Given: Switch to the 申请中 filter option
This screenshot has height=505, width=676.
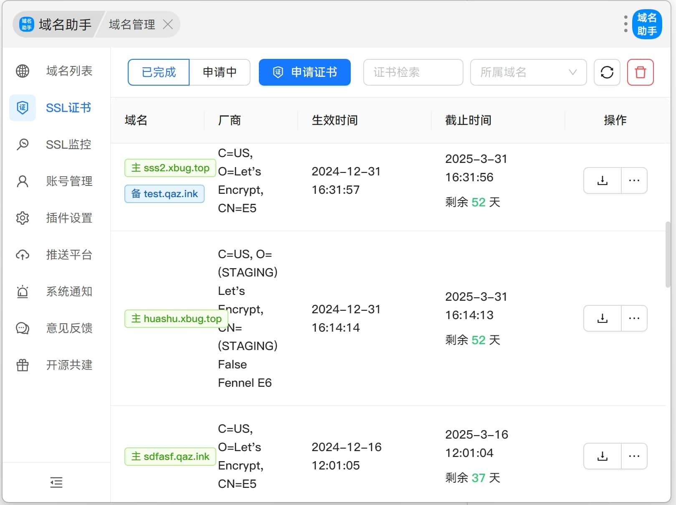Looking at the screenshot, I should pos(220,72).
